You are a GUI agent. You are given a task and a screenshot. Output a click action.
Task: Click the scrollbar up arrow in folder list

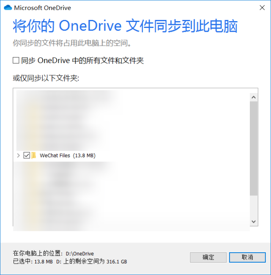[x=254, y=97]
